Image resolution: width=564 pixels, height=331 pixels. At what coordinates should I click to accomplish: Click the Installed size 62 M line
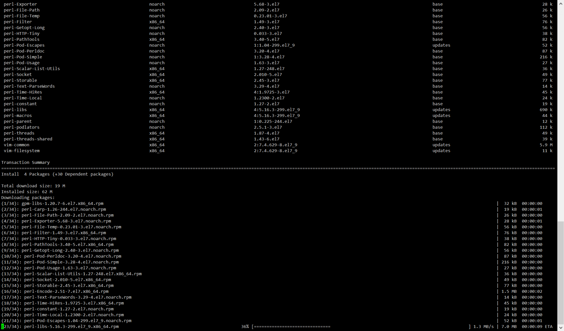tap(27, 192)
